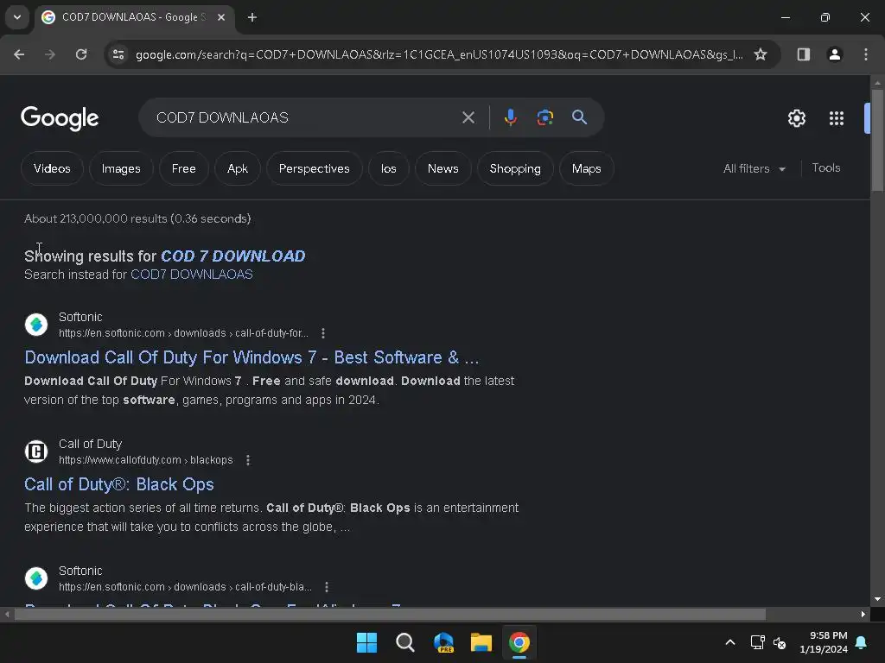The width and height of the screenshot is (885, 663).
Task: Click the muted volume tray icon
Action: coord(780,642)
